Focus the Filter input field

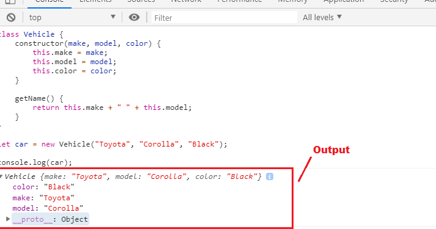click(224, 18)
